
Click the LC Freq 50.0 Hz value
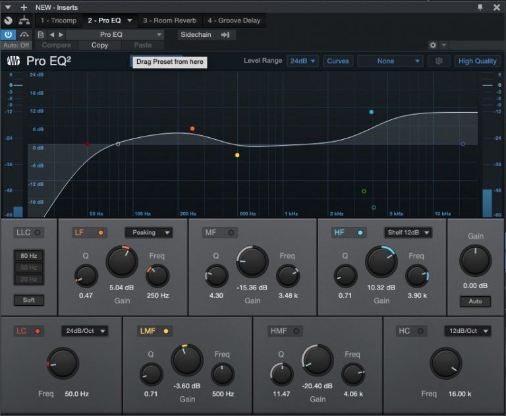click(77, 394)
